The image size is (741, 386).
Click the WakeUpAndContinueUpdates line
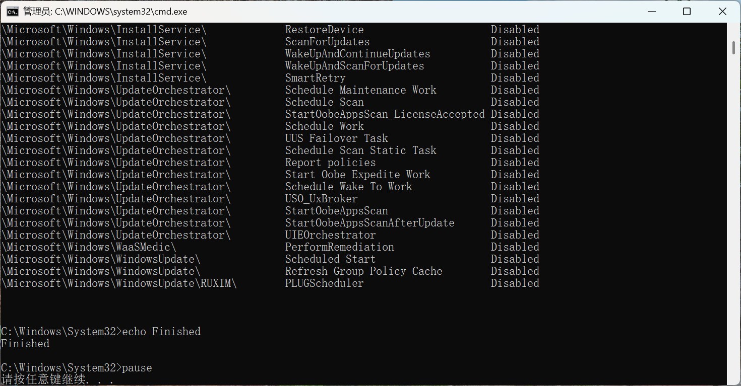[x=357, y=53]
